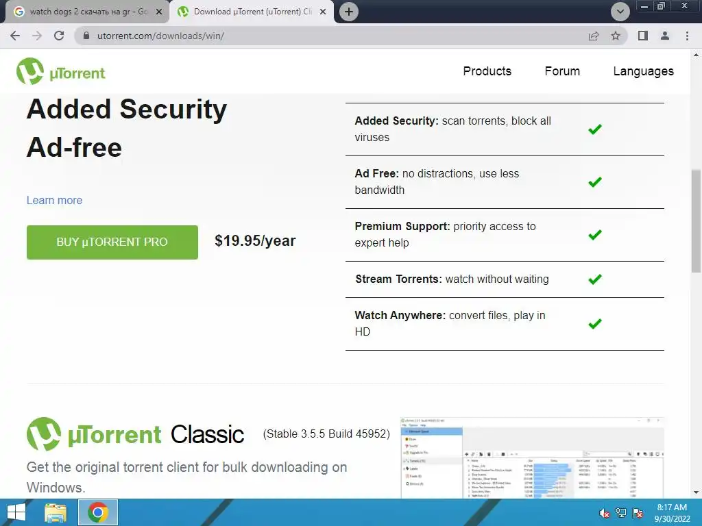Open a new tab with plus button
The image size is (702, 526).
(349, 12)
